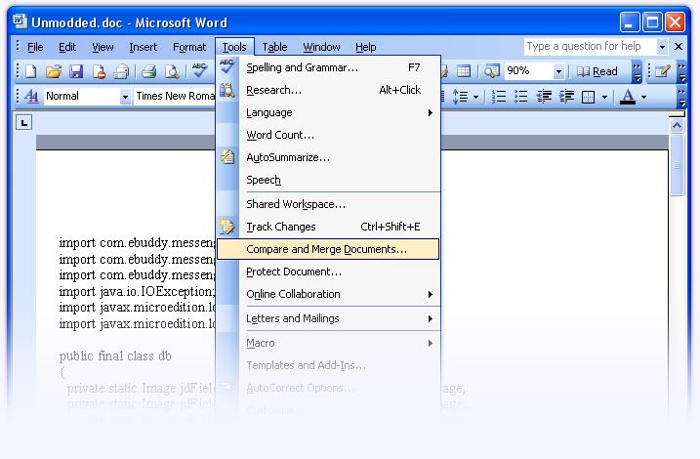
Task: Open the Zoom 90% dropdown arrow
Action: 558,71
